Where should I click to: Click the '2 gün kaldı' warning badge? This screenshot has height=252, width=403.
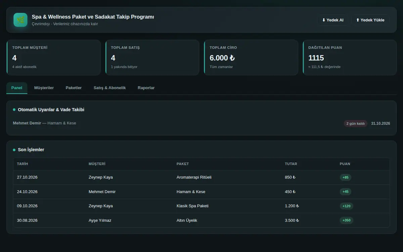click(x=356, y=124)
